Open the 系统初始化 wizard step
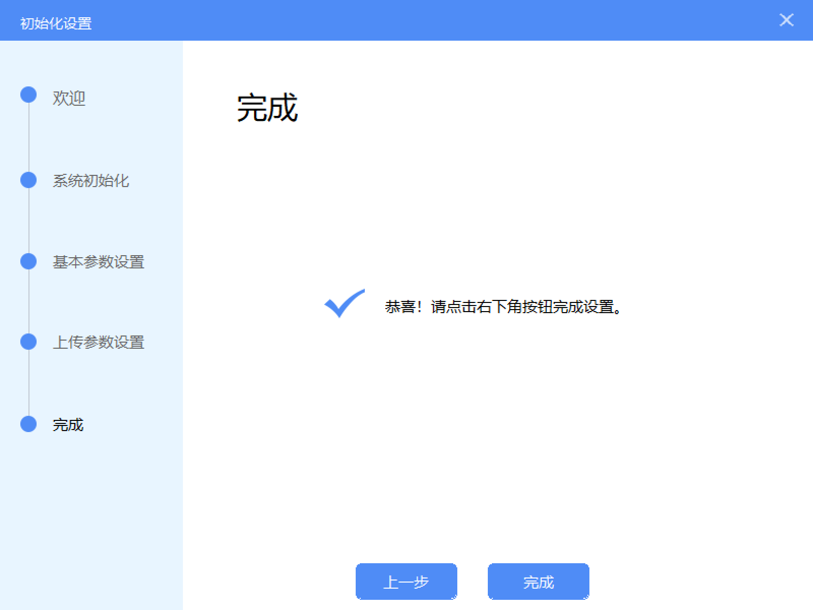Viewport: 813px width, 610px height. [90, 180]
